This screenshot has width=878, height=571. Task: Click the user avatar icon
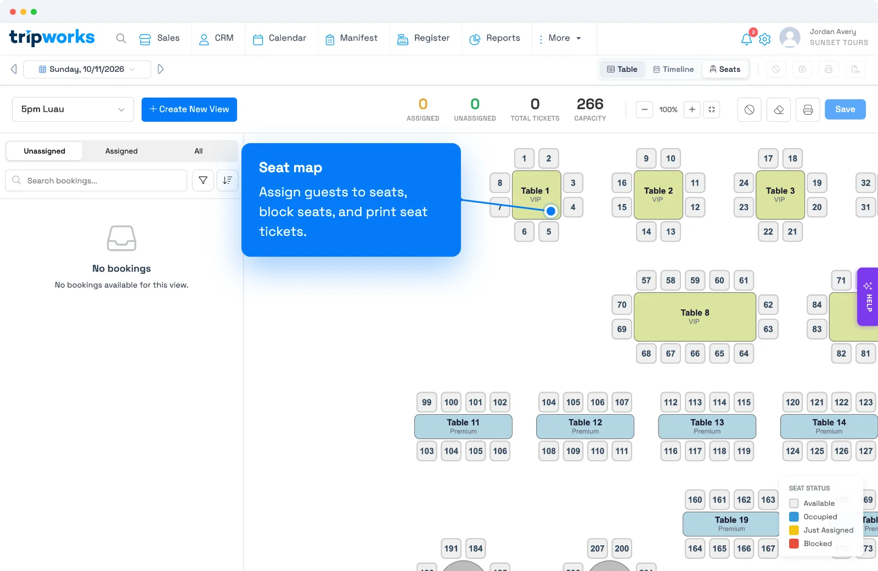click(790, 38)
